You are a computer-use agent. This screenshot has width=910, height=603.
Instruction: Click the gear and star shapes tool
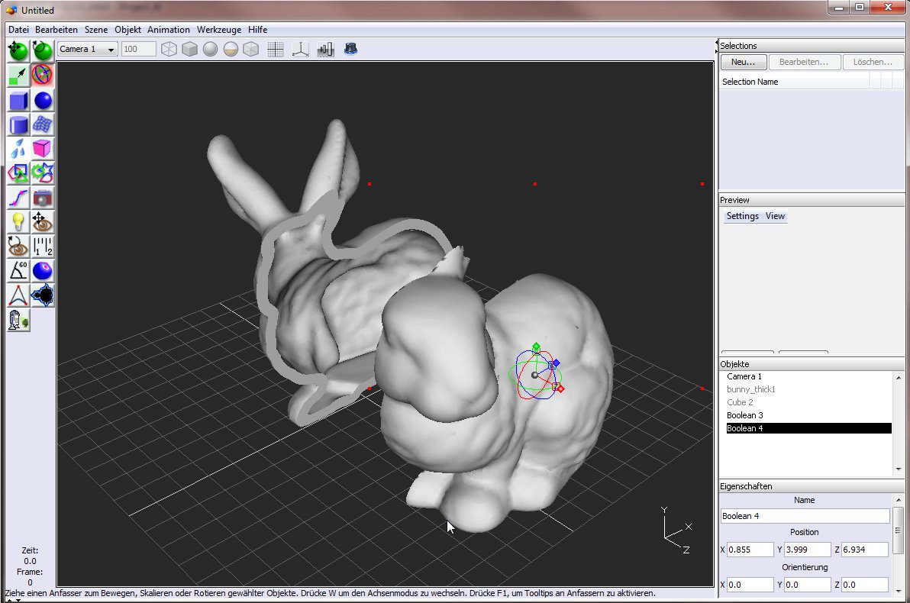(x=42, y=173)
